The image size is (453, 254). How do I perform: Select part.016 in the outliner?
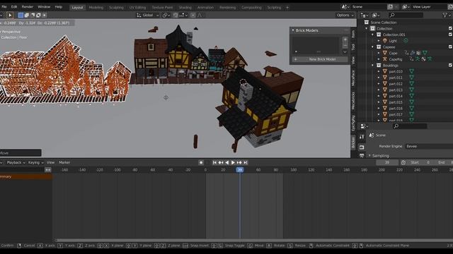[396, 108]
